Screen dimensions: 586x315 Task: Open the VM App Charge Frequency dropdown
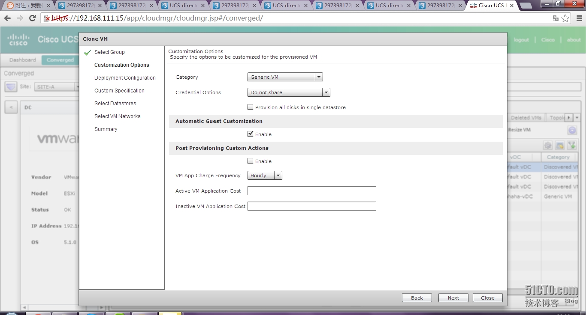coord(265,175)
